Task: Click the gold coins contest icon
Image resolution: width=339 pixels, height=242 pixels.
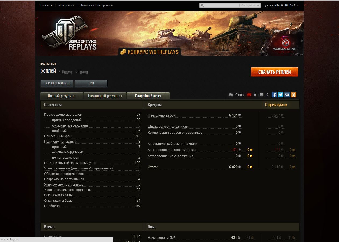Action: coord(123,52)
